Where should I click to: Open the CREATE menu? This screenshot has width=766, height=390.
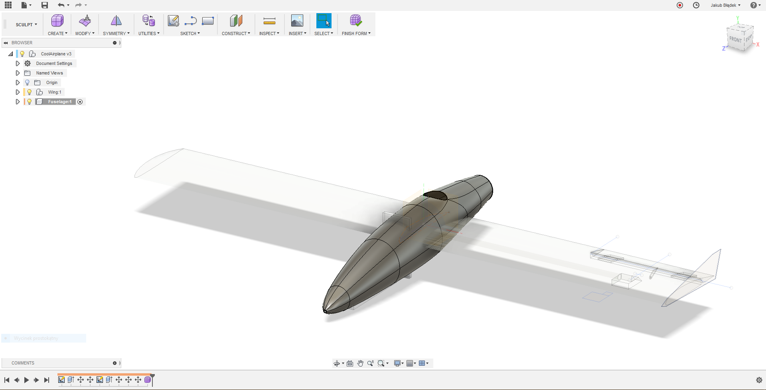coord(57,33)
